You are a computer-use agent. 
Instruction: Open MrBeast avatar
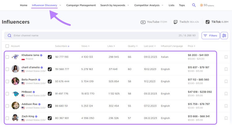[15, 93]
